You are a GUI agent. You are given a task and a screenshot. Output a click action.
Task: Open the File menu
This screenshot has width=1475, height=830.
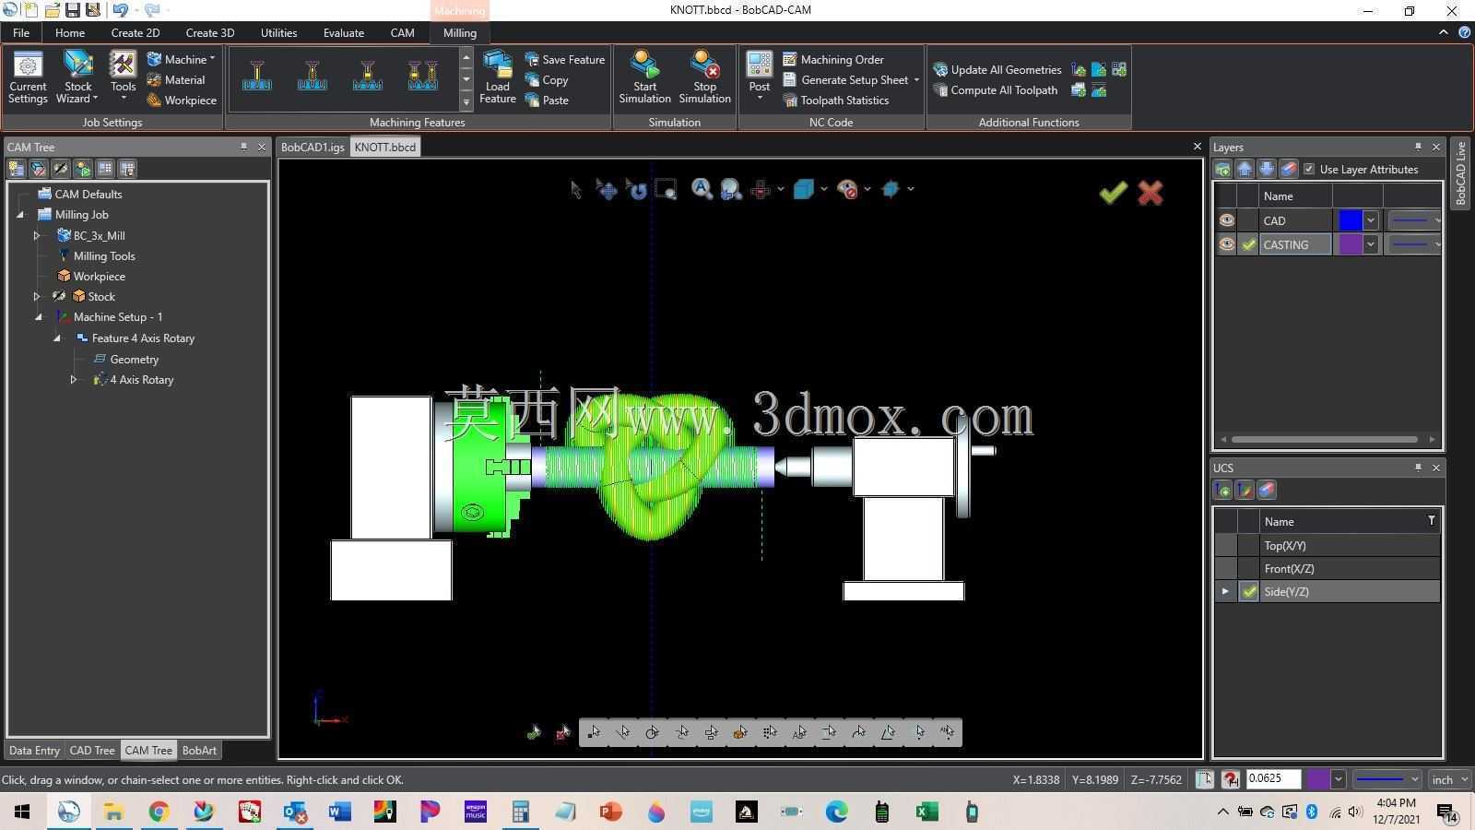coord(20,32)
